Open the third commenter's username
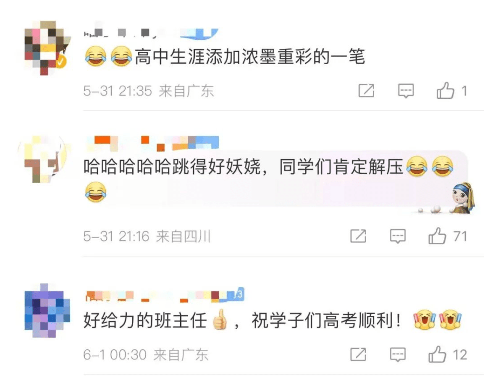Viewport: 493px width, 388px height. point(165,295)
